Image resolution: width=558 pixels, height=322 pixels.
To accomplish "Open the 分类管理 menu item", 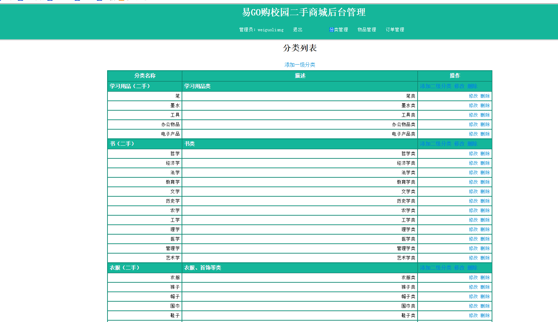I will coord(339,30).
